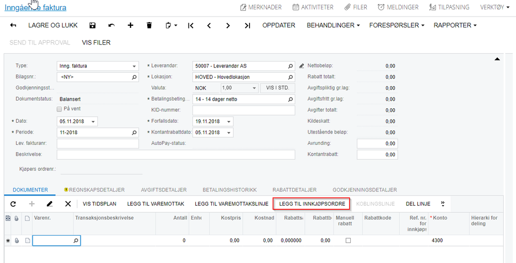Open the Regnskapsdetaljer tab

click(x=95, y=190)
